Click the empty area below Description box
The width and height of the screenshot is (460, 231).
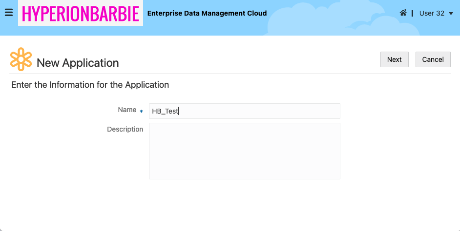pos(244,205)
